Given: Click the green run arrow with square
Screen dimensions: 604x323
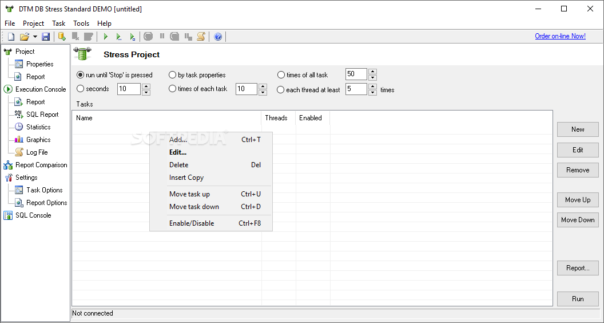Looking at the screenshot, I should pos(132,37).
